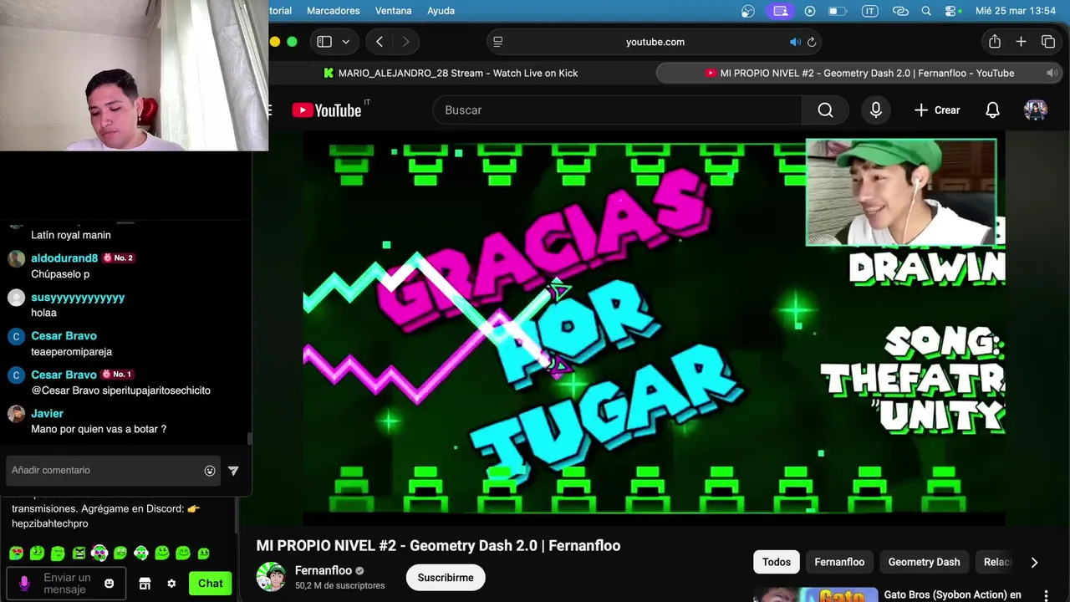Insert the last green emote in the row
The height and width of the screenshot is (602, 1070).
coord(203,553)
